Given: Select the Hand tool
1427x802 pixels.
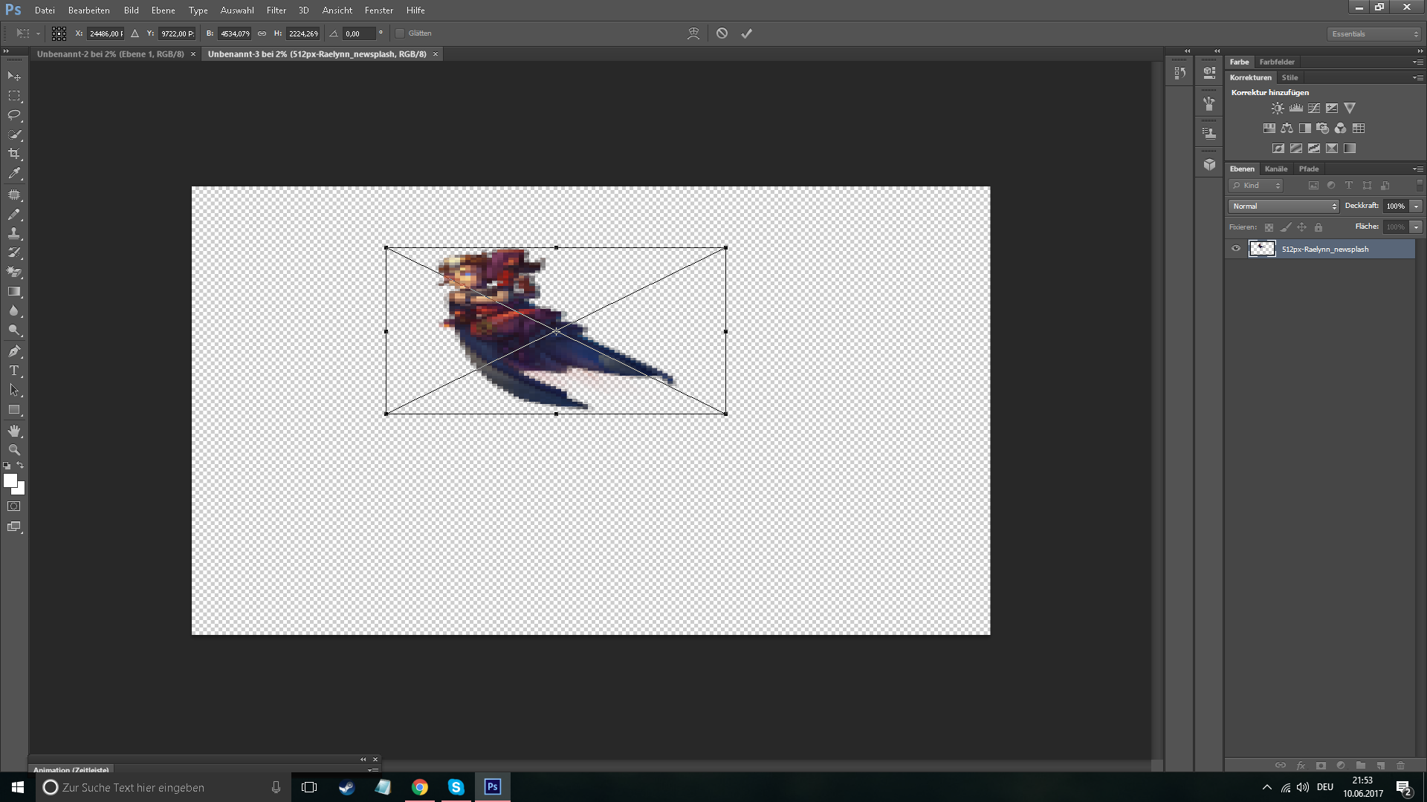Looking at the screenshot, I should (14, 431).
